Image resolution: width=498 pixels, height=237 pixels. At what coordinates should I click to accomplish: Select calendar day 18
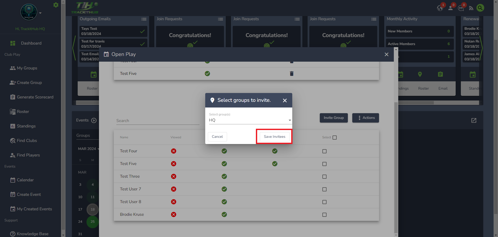pos(92,210)
